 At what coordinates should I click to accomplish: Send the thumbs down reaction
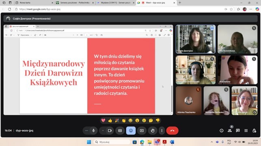point(157,121)
